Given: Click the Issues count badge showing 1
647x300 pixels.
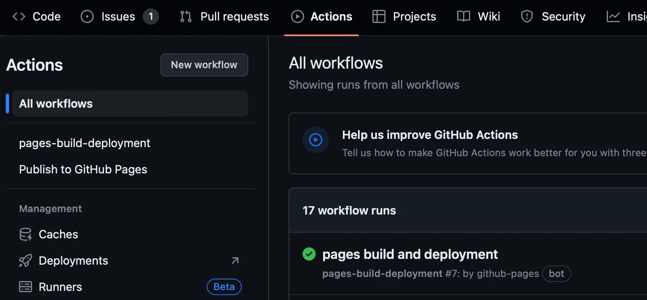Looking at the screenshot, I should tap(151, 16).
